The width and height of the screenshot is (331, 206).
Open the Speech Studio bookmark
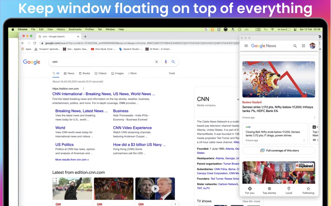tap(130, 49)
